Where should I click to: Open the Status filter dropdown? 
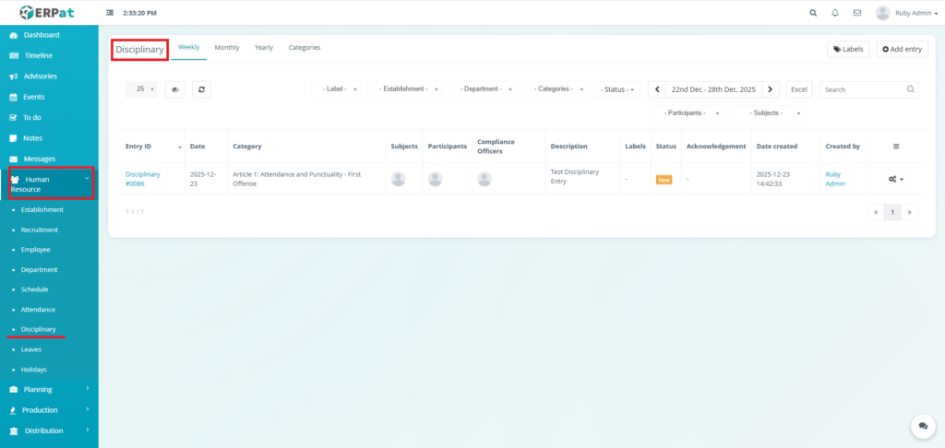(616, 89)
